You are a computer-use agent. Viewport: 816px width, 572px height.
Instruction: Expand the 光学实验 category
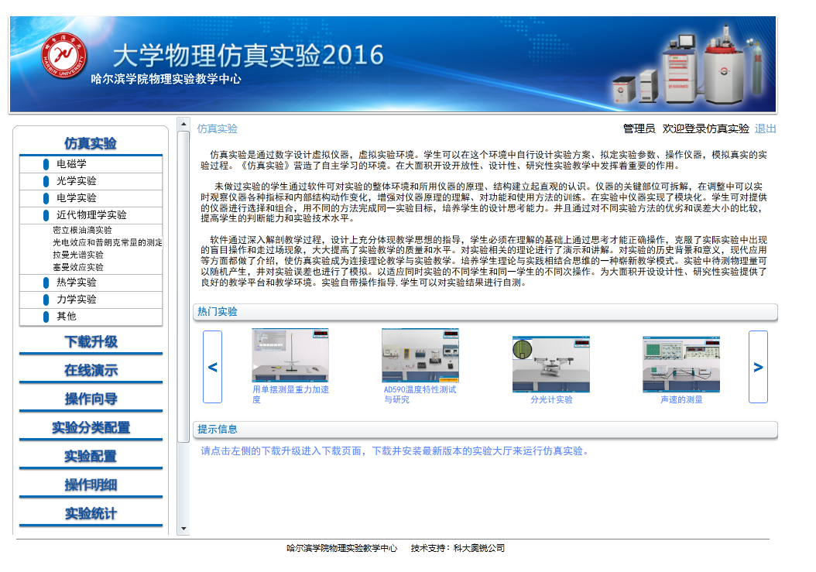(76, 181)
